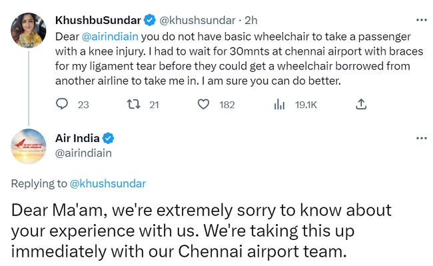Open KhushbuSundar's profile picture

pyautogui.click(x=29, y=30)
